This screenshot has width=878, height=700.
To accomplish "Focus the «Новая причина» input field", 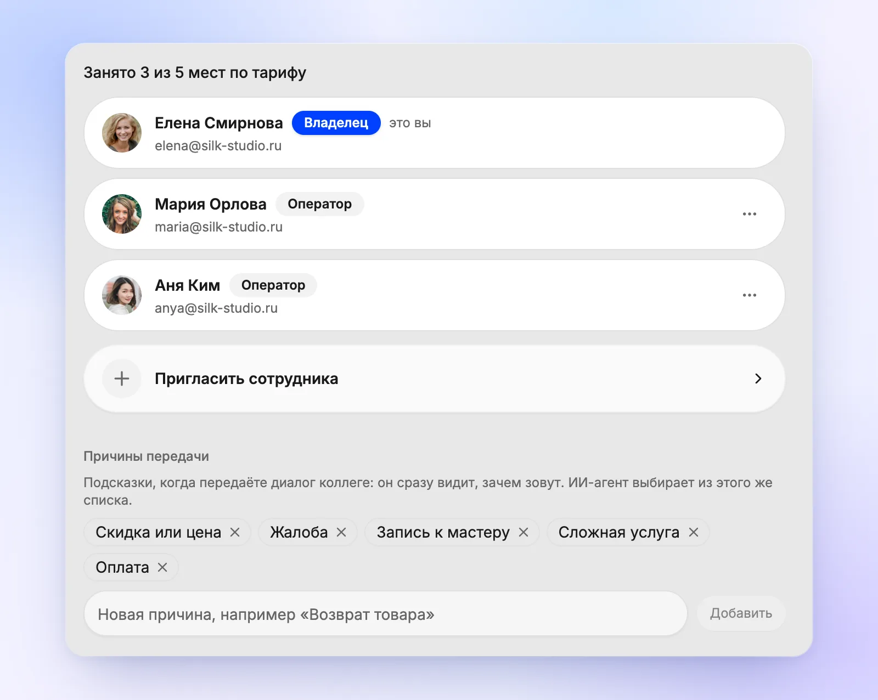I will tap(385, 614).
